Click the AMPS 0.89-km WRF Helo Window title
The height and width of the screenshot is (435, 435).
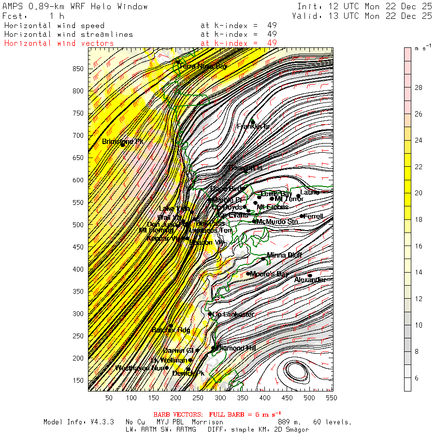coord(75,6)
